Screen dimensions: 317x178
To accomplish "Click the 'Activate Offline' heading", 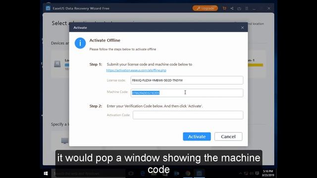I will coord(105,41).
